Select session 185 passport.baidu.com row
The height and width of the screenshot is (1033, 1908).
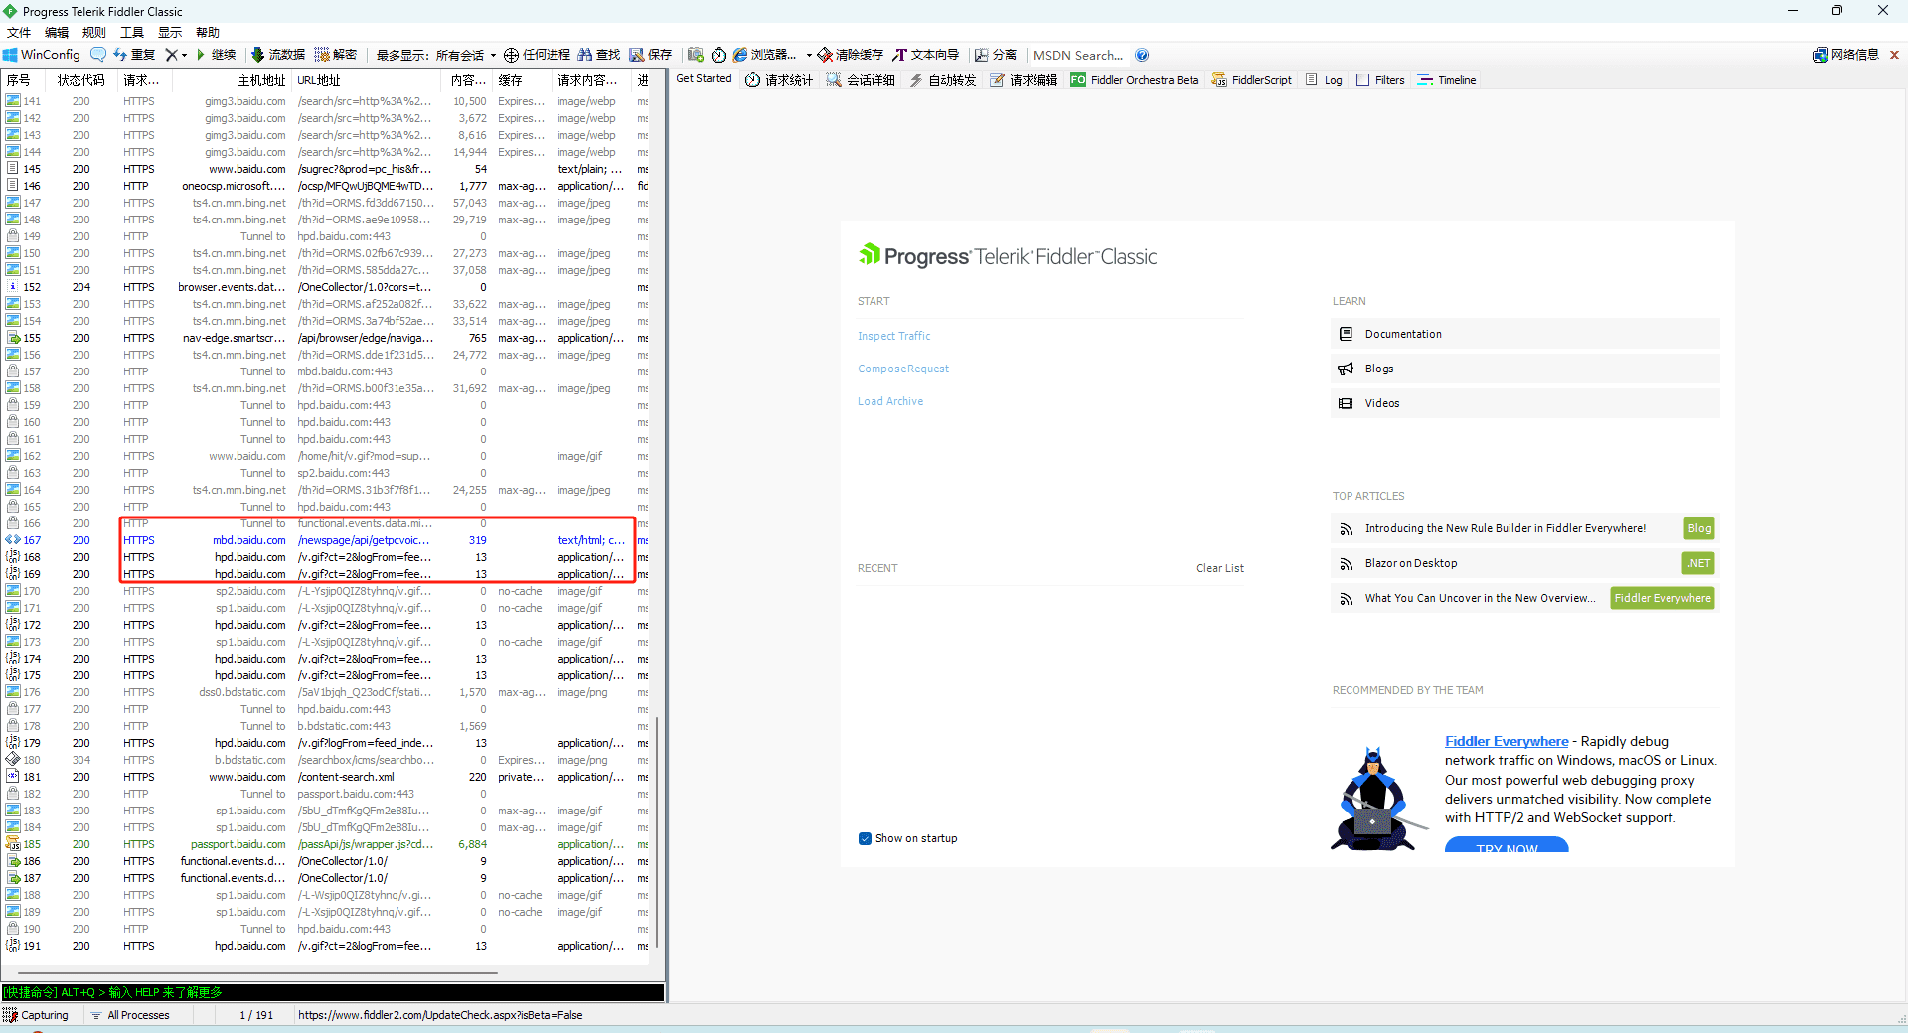(x=326, y=844)
